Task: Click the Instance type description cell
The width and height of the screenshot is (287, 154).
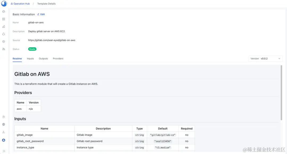Action: coord(103,147)
